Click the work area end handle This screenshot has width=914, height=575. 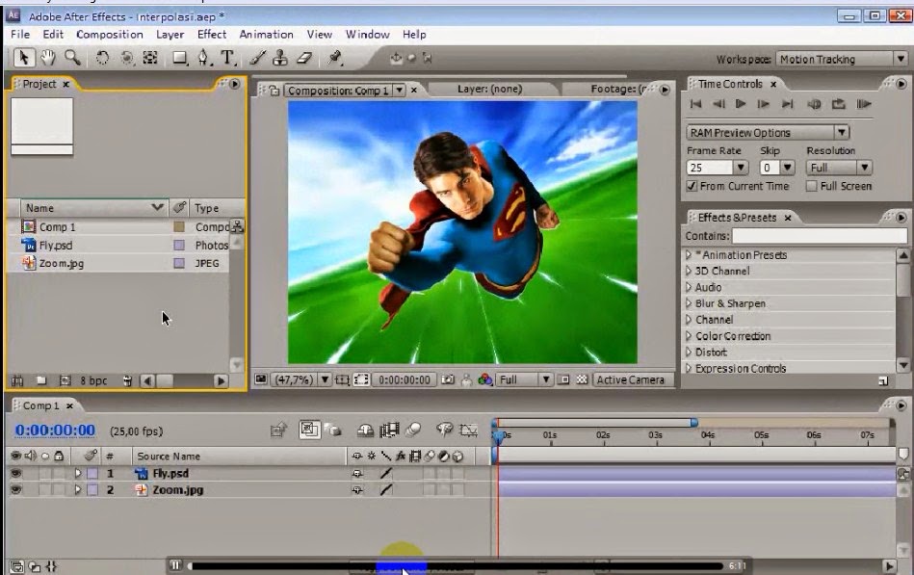pos(694,422)
